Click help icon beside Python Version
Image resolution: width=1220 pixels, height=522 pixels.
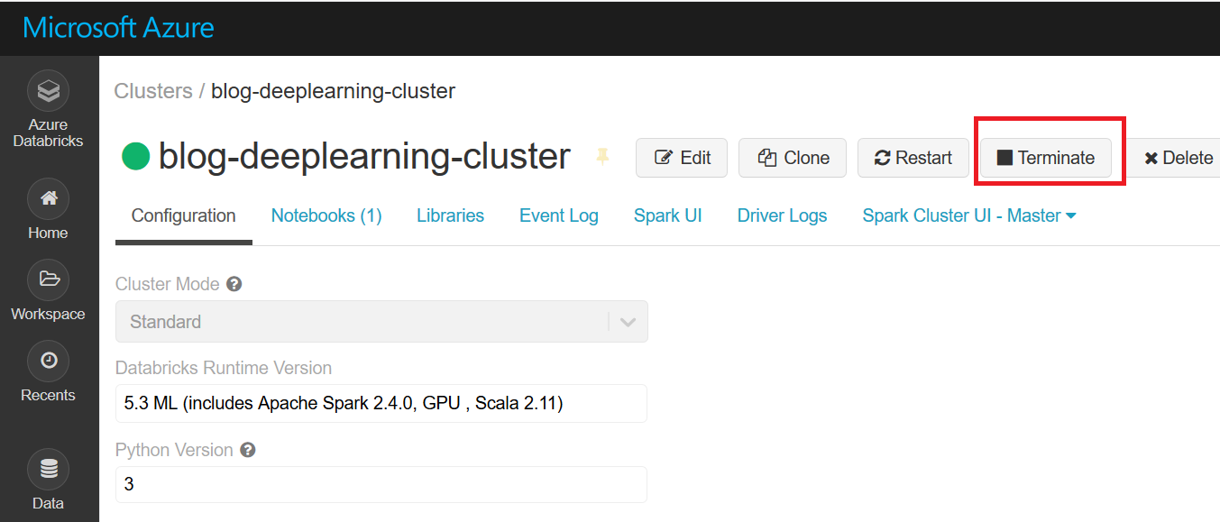[248, 450]
